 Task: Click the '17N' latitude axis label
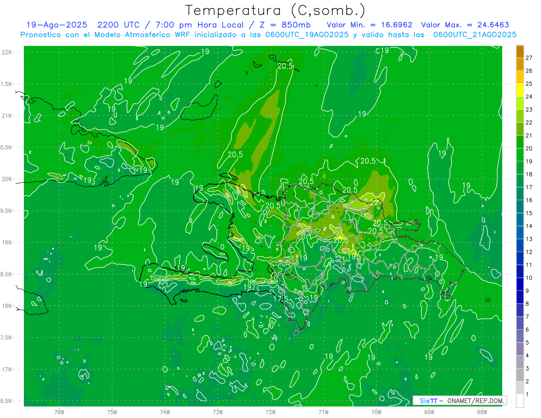click(x=8, y=370)
